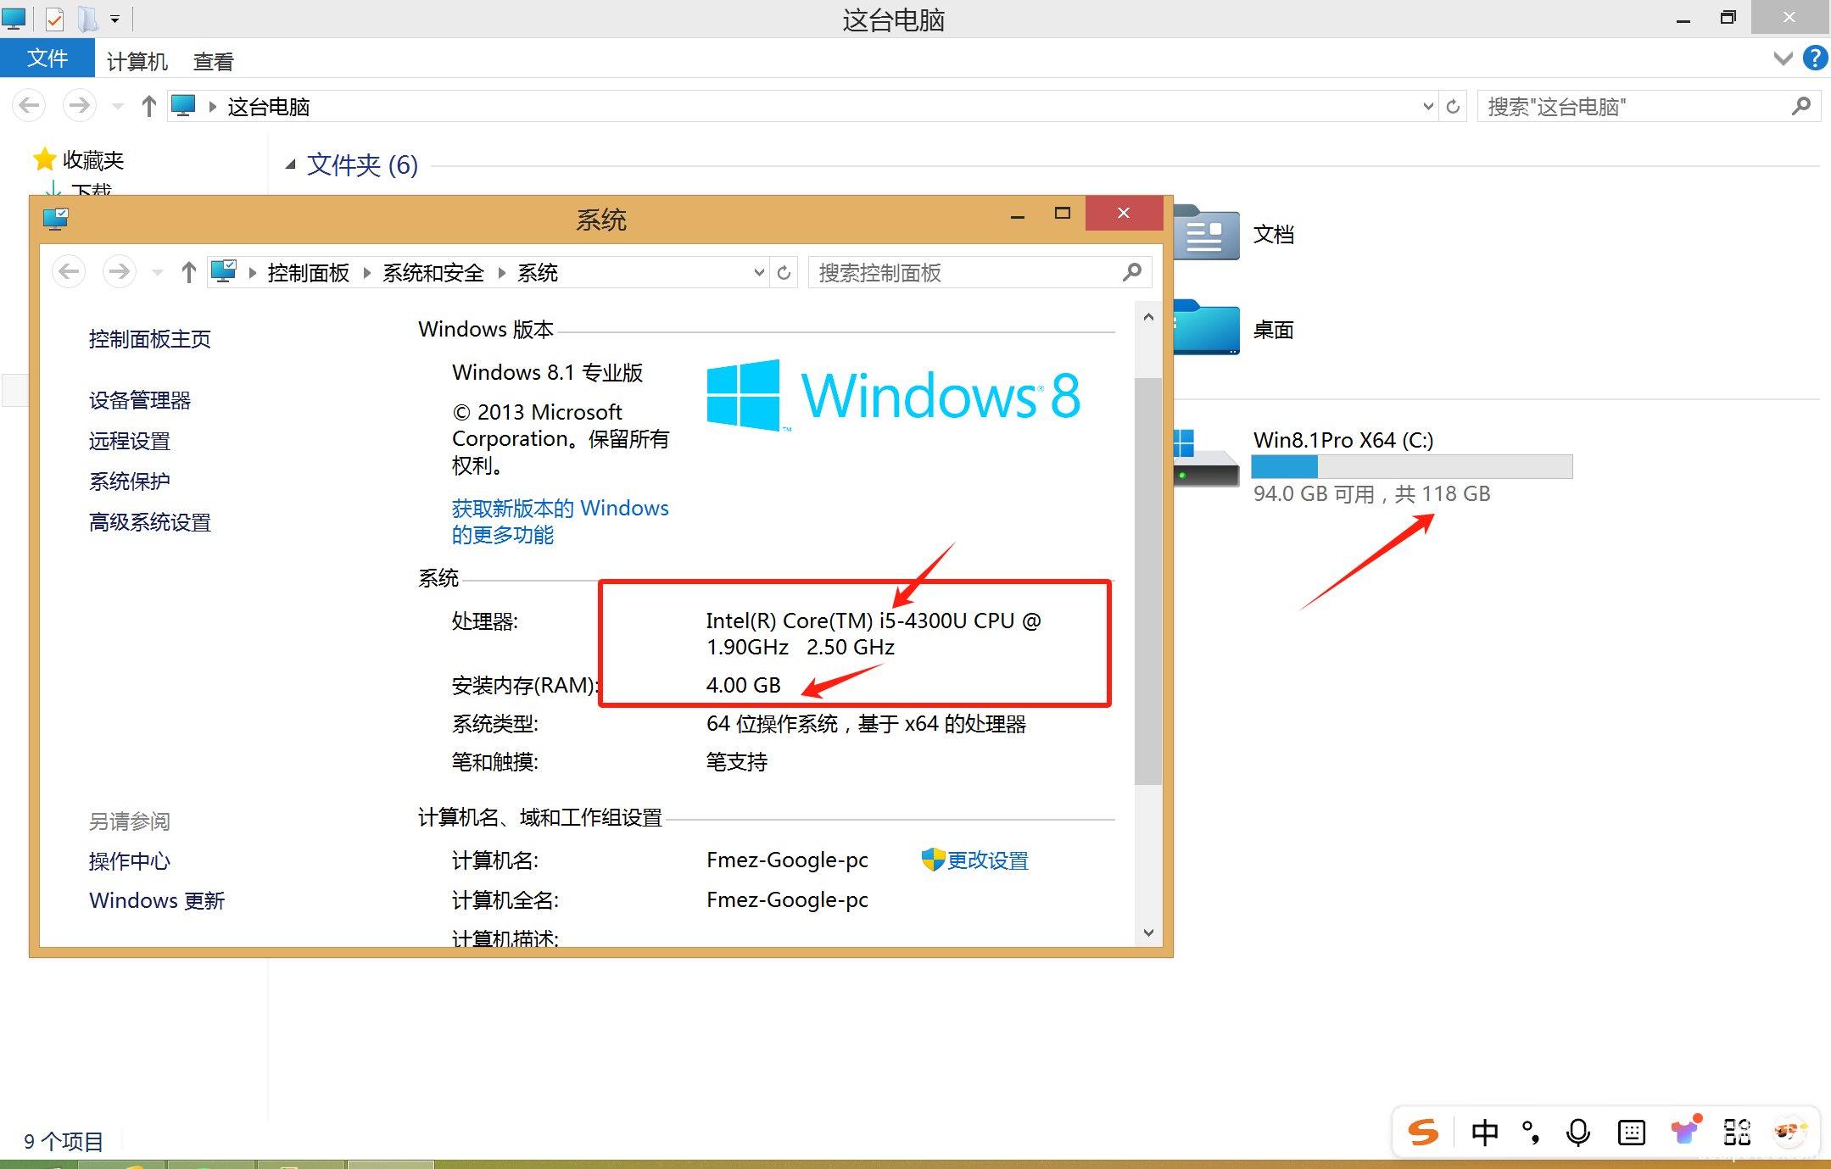Click the Search This PC input field

coord(1648,106)
